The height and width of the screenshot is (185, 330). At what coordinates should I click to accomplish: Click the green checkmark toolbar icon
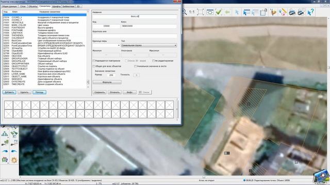tap(219, 12)
